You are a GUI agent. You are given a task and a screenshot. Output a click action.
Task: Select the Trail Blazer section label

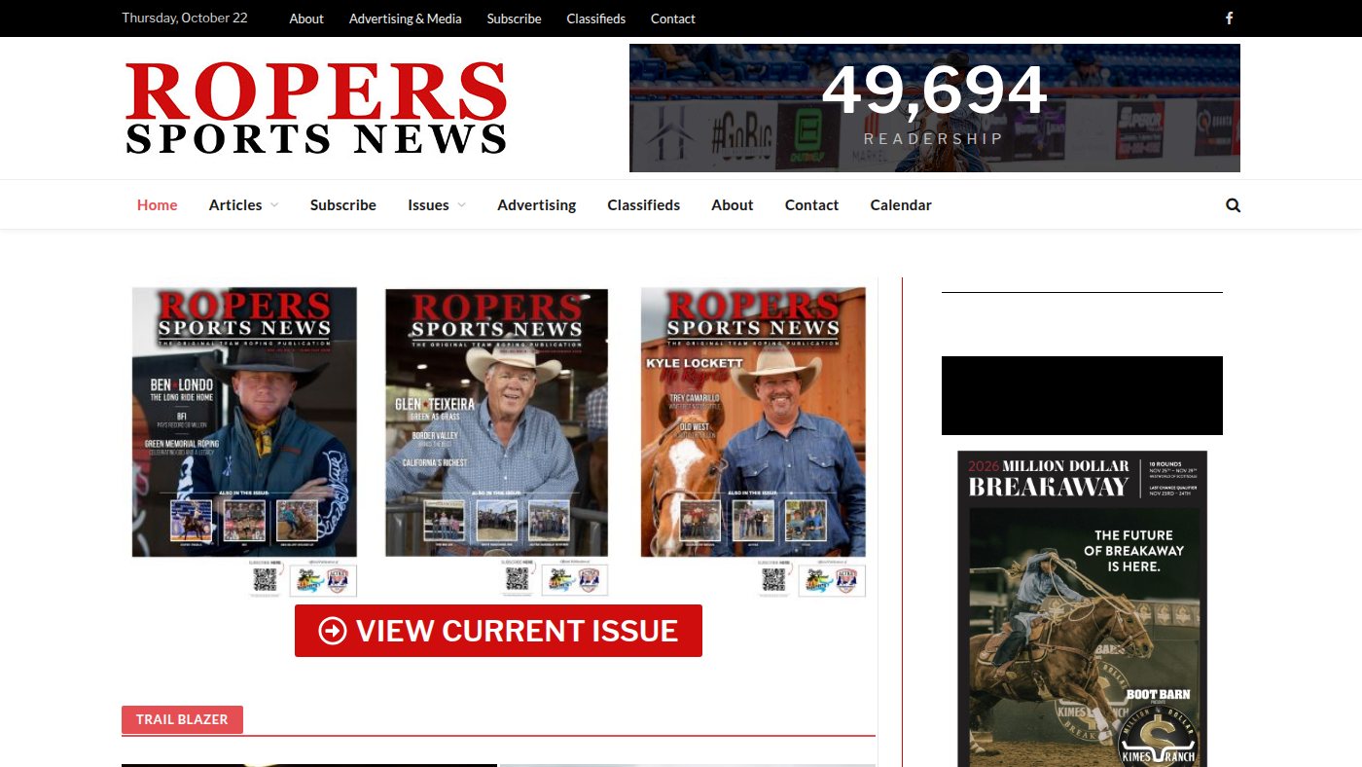point(182,719)
